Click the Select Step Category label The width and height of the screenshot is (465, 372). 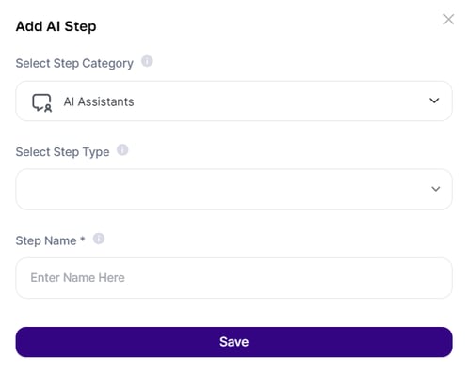74,63
